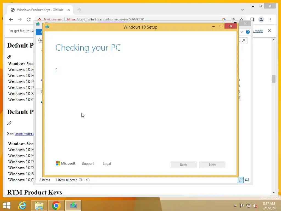Click the "RTM Product Keys" heading
The image size is (281, 211).
point(35,192)
